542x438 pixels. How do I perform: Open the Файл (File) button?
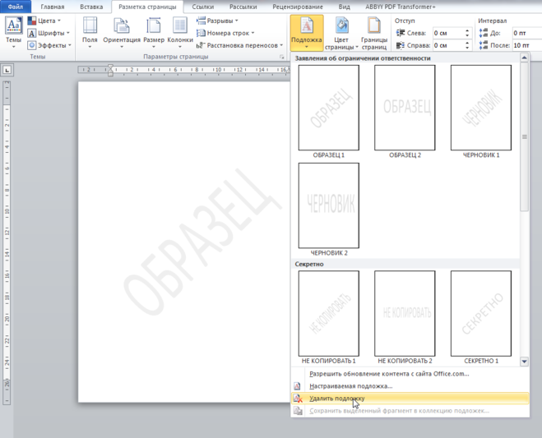click(x=15, y=6)
